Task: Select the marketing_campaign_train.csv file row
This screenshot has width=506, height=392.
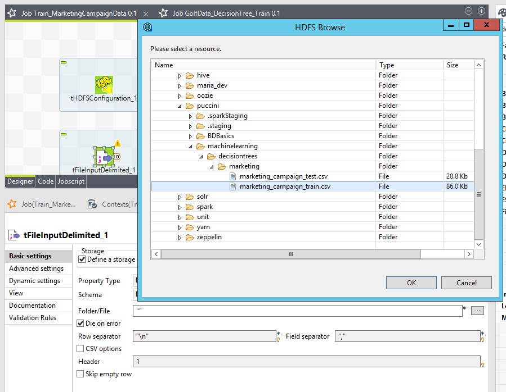Action: point(284,186)
